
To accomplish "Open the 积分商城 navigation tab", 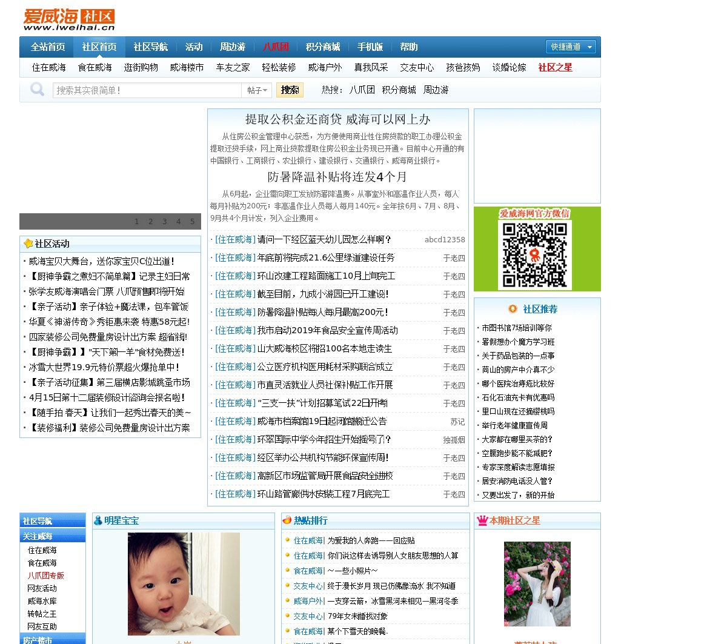I will click(x=322, y=47).
